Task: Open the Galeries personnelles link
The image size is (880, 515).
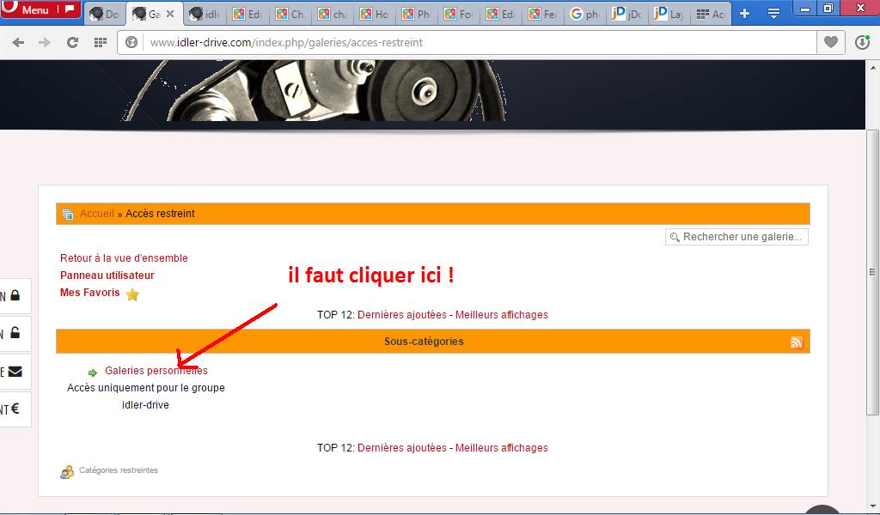Action: (156, 371)
